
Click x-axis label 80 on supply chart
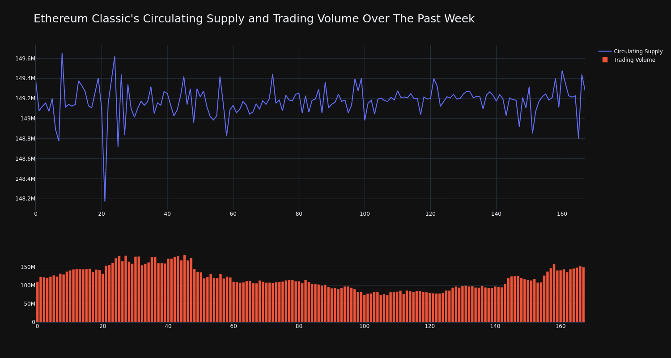click(x=299, y=214)
